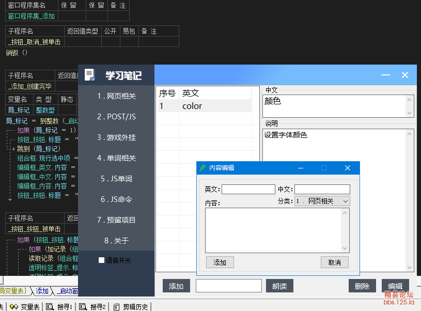
Task: Click 添加 button in 内容编辑 dialog
Action: click(x=220, y=262)
